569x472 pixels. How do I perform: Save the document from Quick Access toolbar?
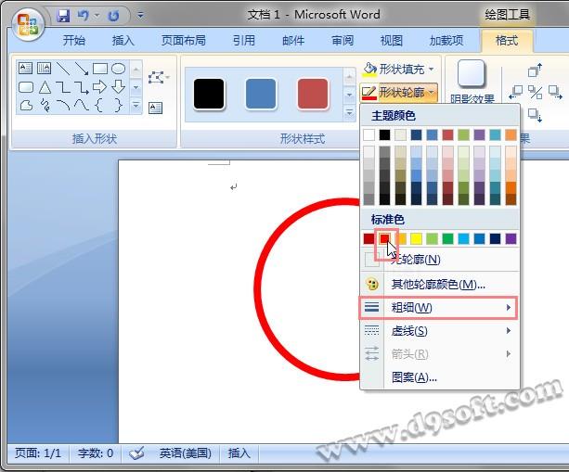(64, 16)
